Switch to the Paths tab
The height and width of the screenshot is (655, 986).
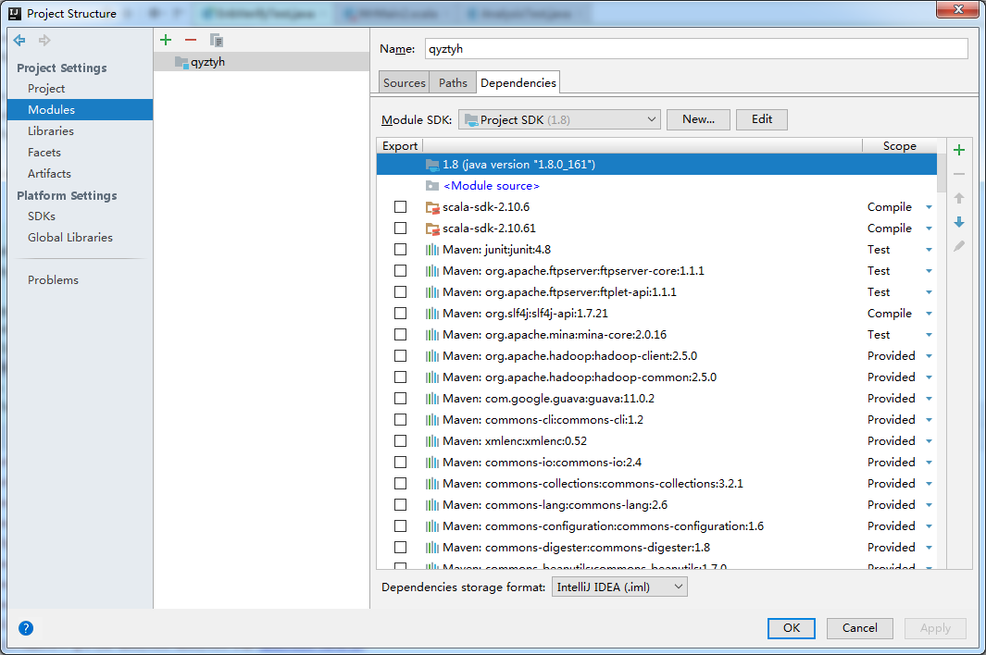click(453, 83)
